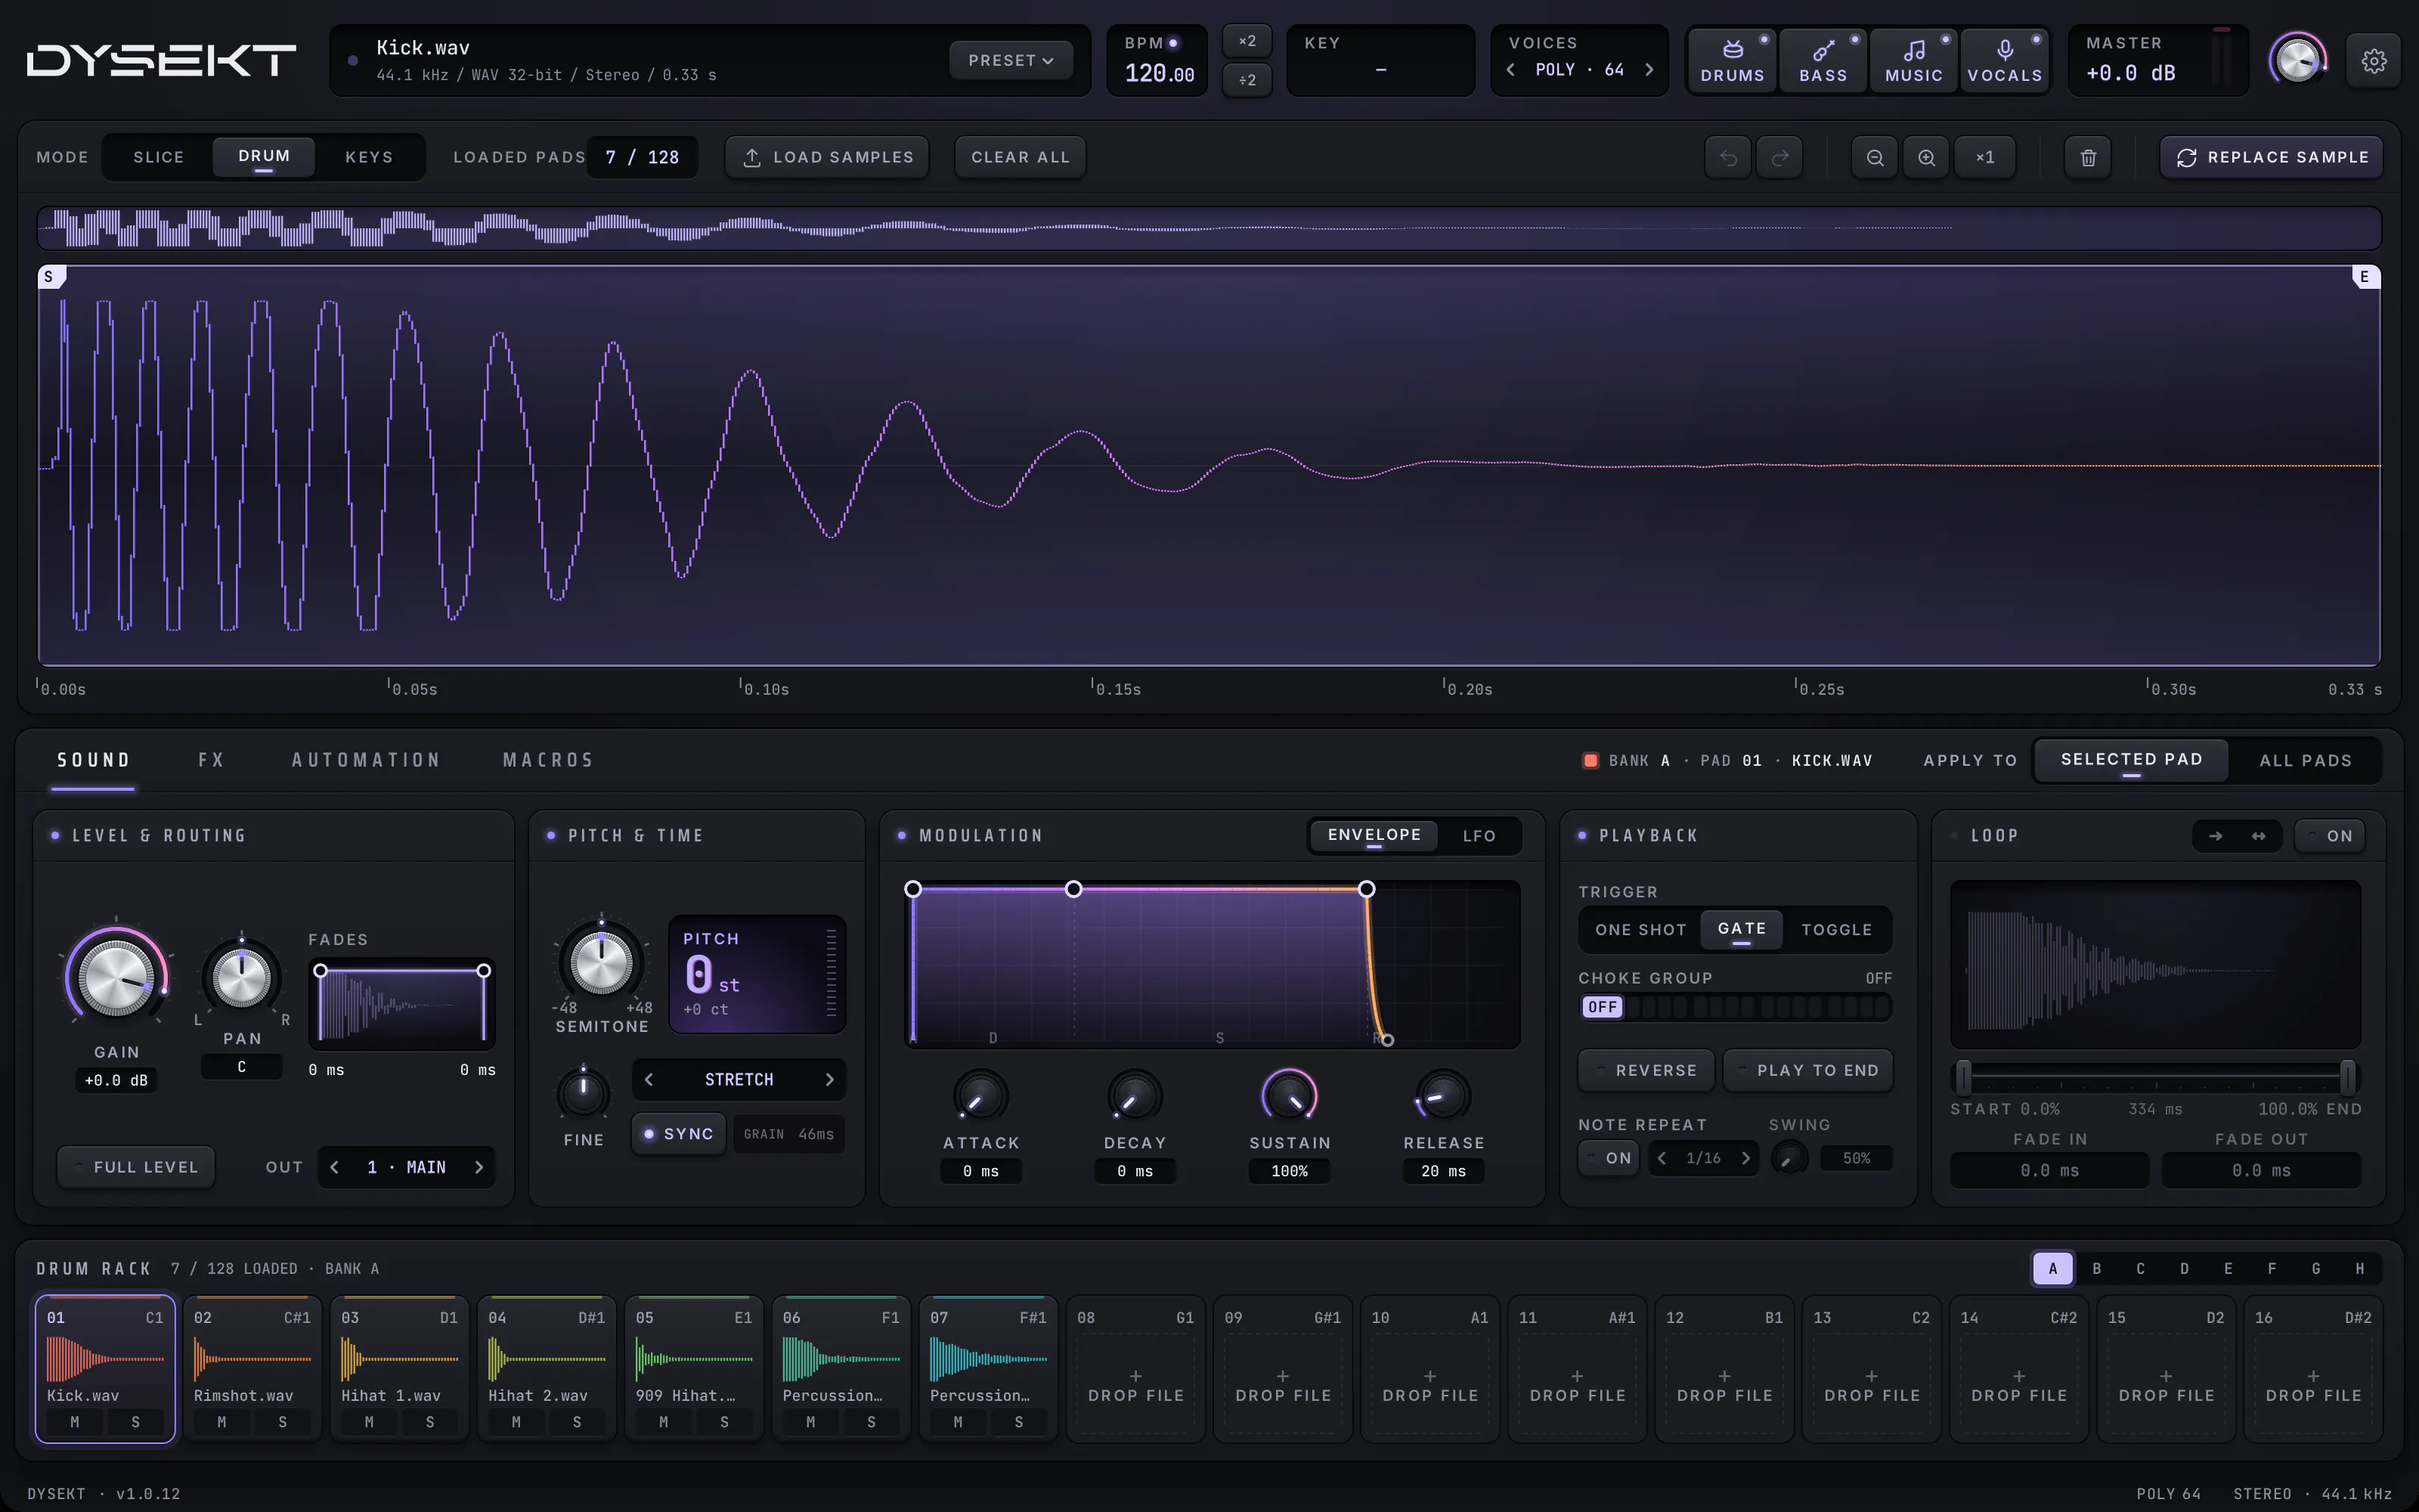Screen dimensions: 2419x1512
Task: Turn the loop ON toggle
Action: [2329, 836]
